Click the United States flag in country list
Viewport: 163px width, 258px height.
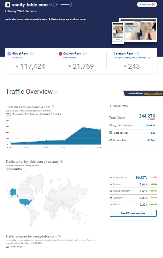click(111, 178)
